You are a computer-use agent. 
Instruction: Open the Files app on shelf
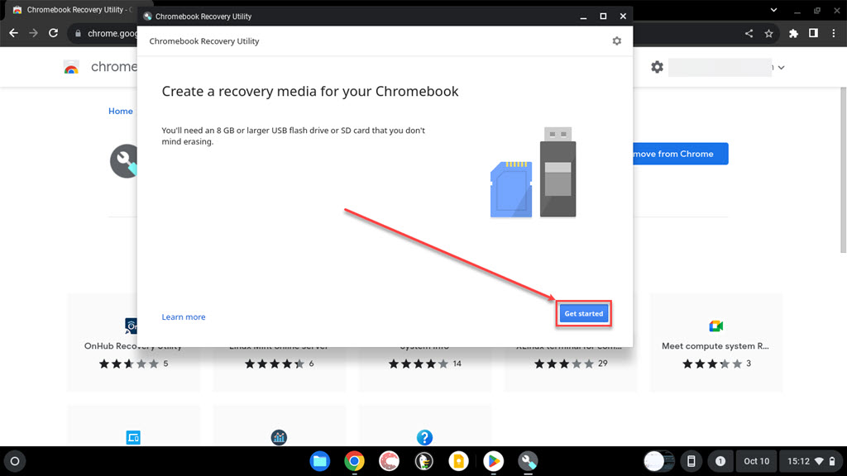[320, 461]
